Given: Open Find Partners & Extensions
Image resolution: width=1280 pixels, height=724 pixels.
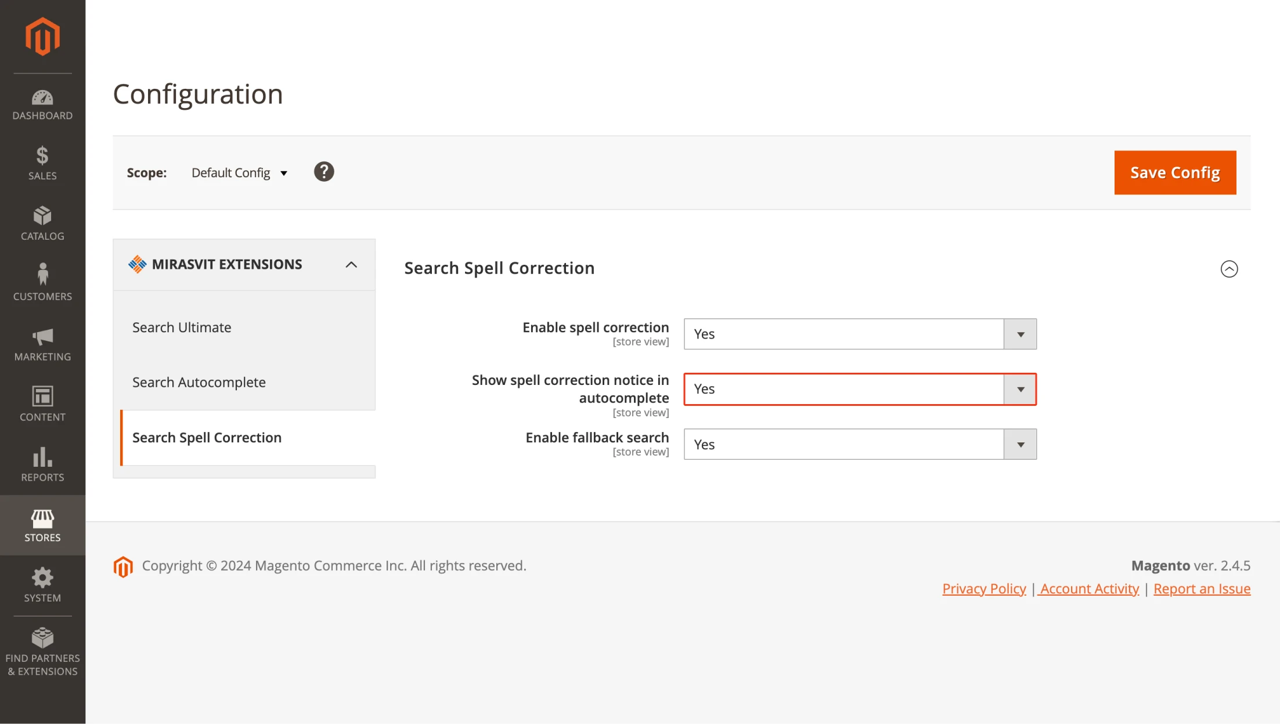Looking at the screenshot, I should 41,650.
